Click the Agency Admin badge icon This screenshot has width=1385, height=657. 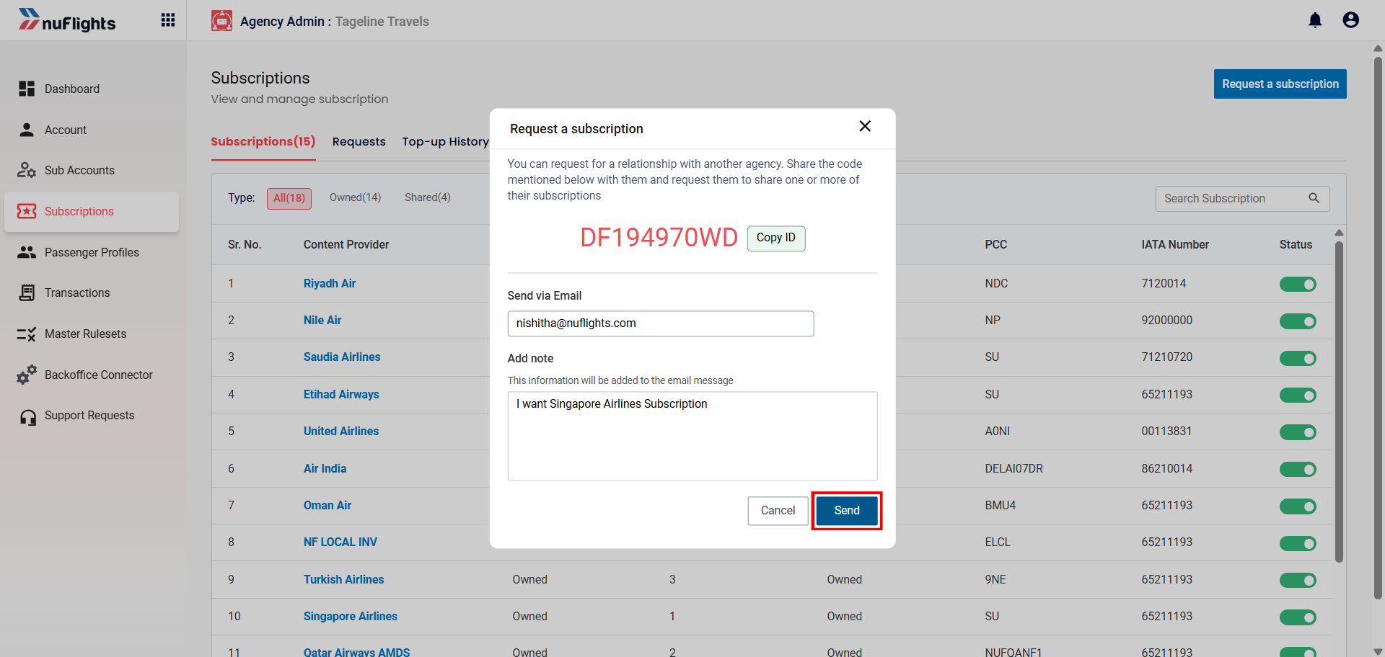pos(221,21)
